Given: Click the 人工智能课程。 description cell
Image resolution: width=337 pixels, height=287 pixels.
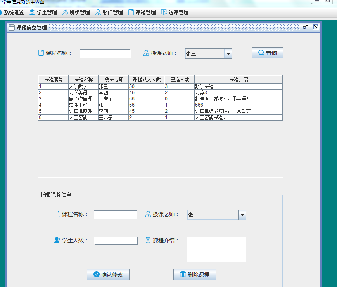Looking at the screenshot, I should [x=238, y=118].
